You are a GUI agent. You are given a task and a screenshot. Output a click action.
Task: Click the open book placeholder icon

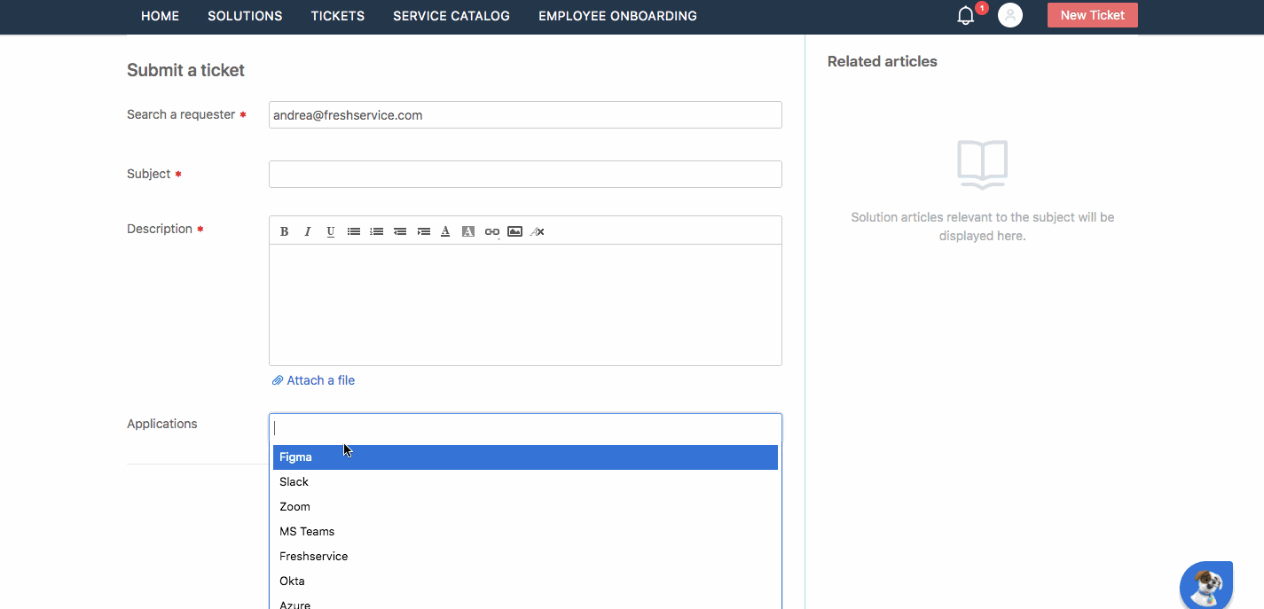[983, 164]
